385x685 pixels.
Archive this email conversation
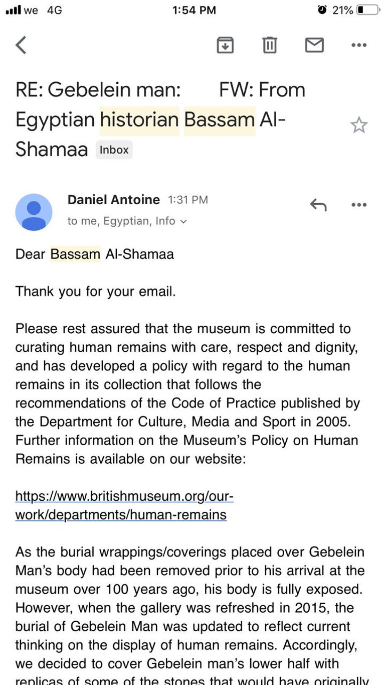225,45
